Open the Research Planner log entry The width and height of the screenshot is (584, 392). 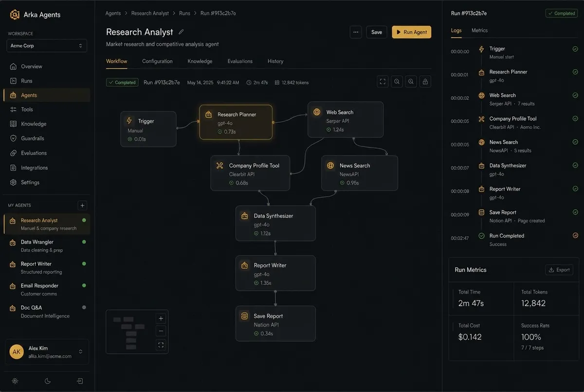514,76
